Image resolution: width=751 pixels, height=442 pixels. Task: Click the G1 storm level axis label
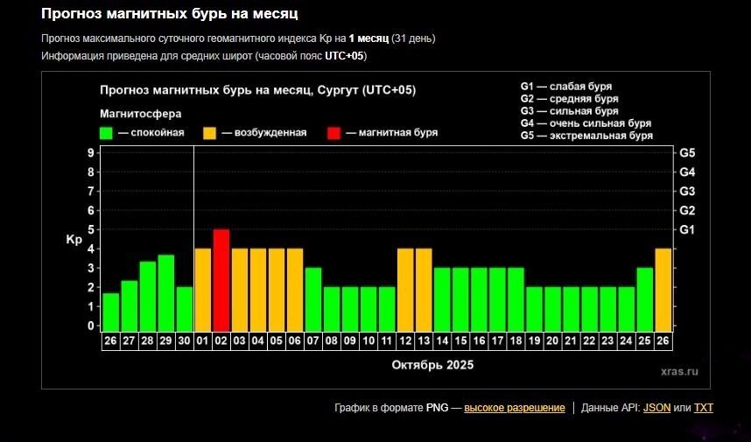coord(687,229)
